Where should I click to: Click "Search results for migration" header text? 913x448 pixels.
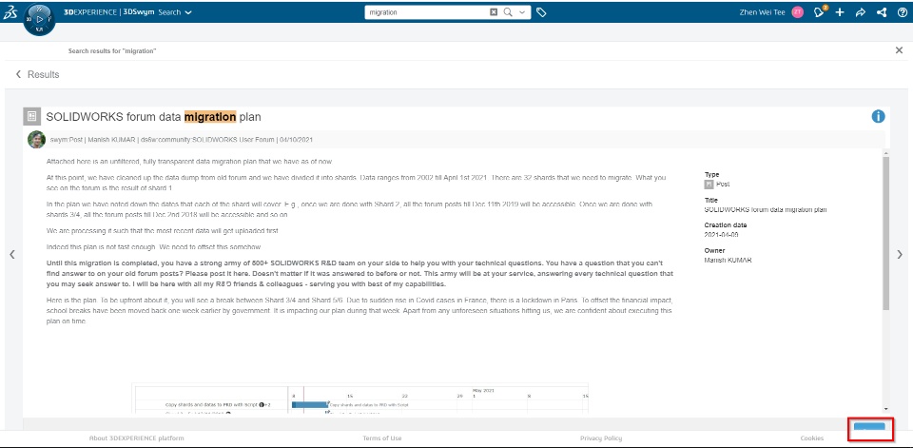[112, 51]
